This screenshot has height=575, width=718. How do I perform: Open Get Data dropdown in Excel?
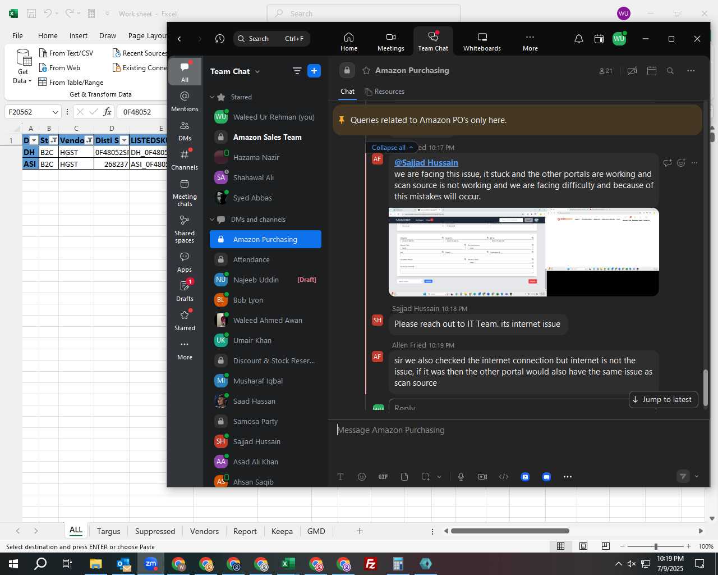click(x=23, y=66)
